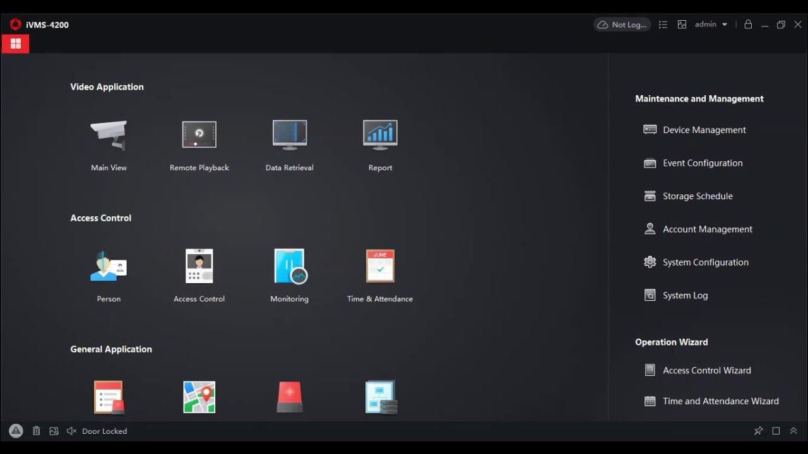Click the Door Locked status message
Viewport: 808px width, 454px height.
click(x=105, y=431)
